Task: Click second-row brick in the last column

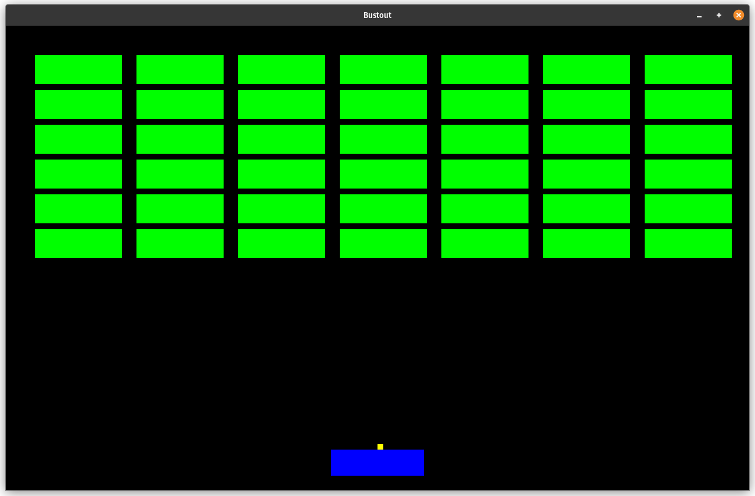Action: [x=688, y=104]
